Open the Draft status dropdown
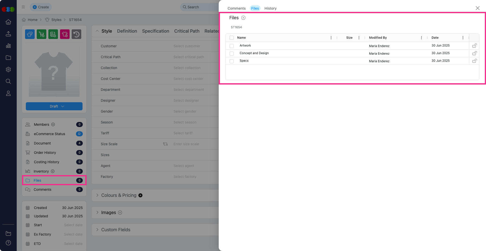The height and width of the screenshot is (251, 486). [x=54, y=106]
